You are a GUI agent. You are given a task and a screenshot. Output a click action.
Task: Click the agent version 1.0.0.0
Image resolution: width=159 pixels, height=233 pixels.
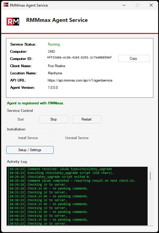(x=53, y=88)
